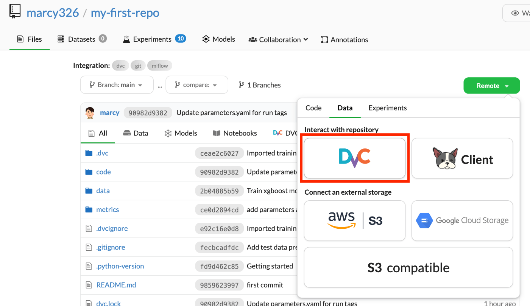Viewport: 530px width, 306px height.
Task: Switch to the Files tab
Action: 30,39
